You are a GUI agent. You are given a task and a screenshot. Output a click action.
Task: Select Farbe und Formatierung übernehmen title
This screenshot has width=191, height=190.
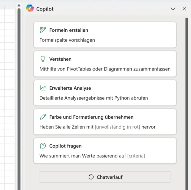(91, 117)
